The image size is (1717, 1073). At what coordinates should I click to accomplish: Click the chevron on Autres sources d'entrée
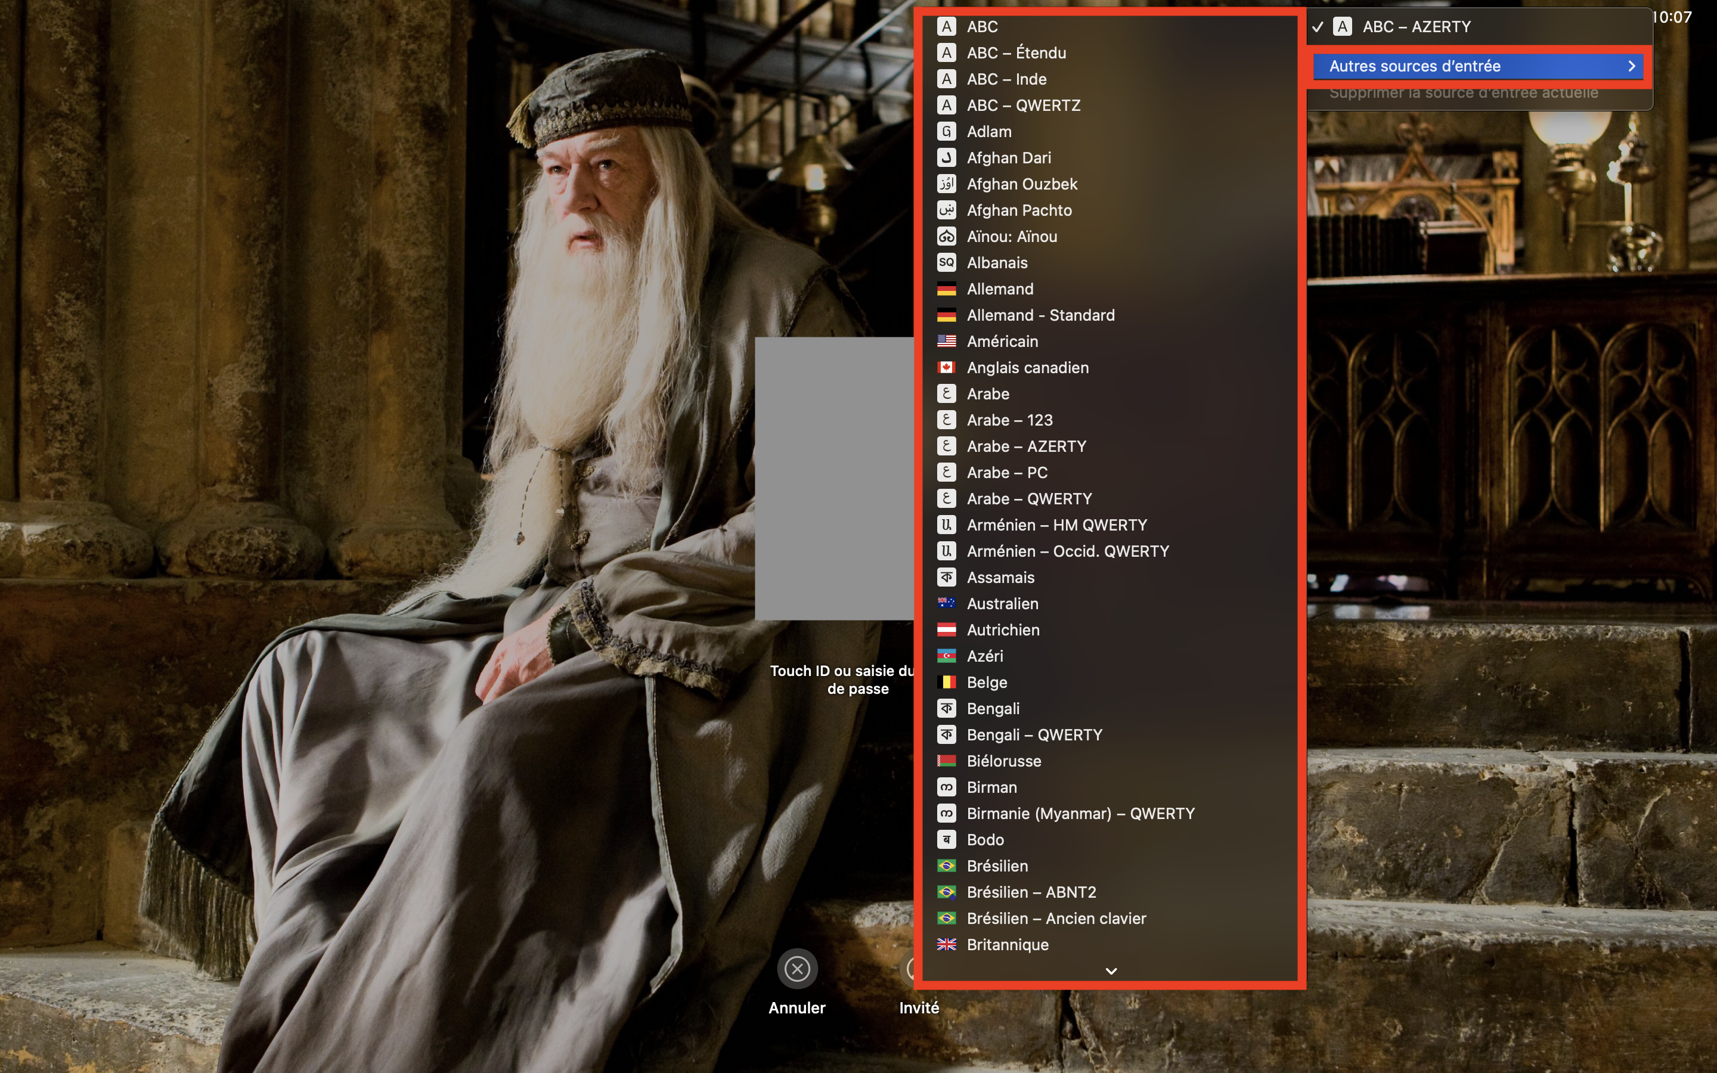coord(1631,66)
